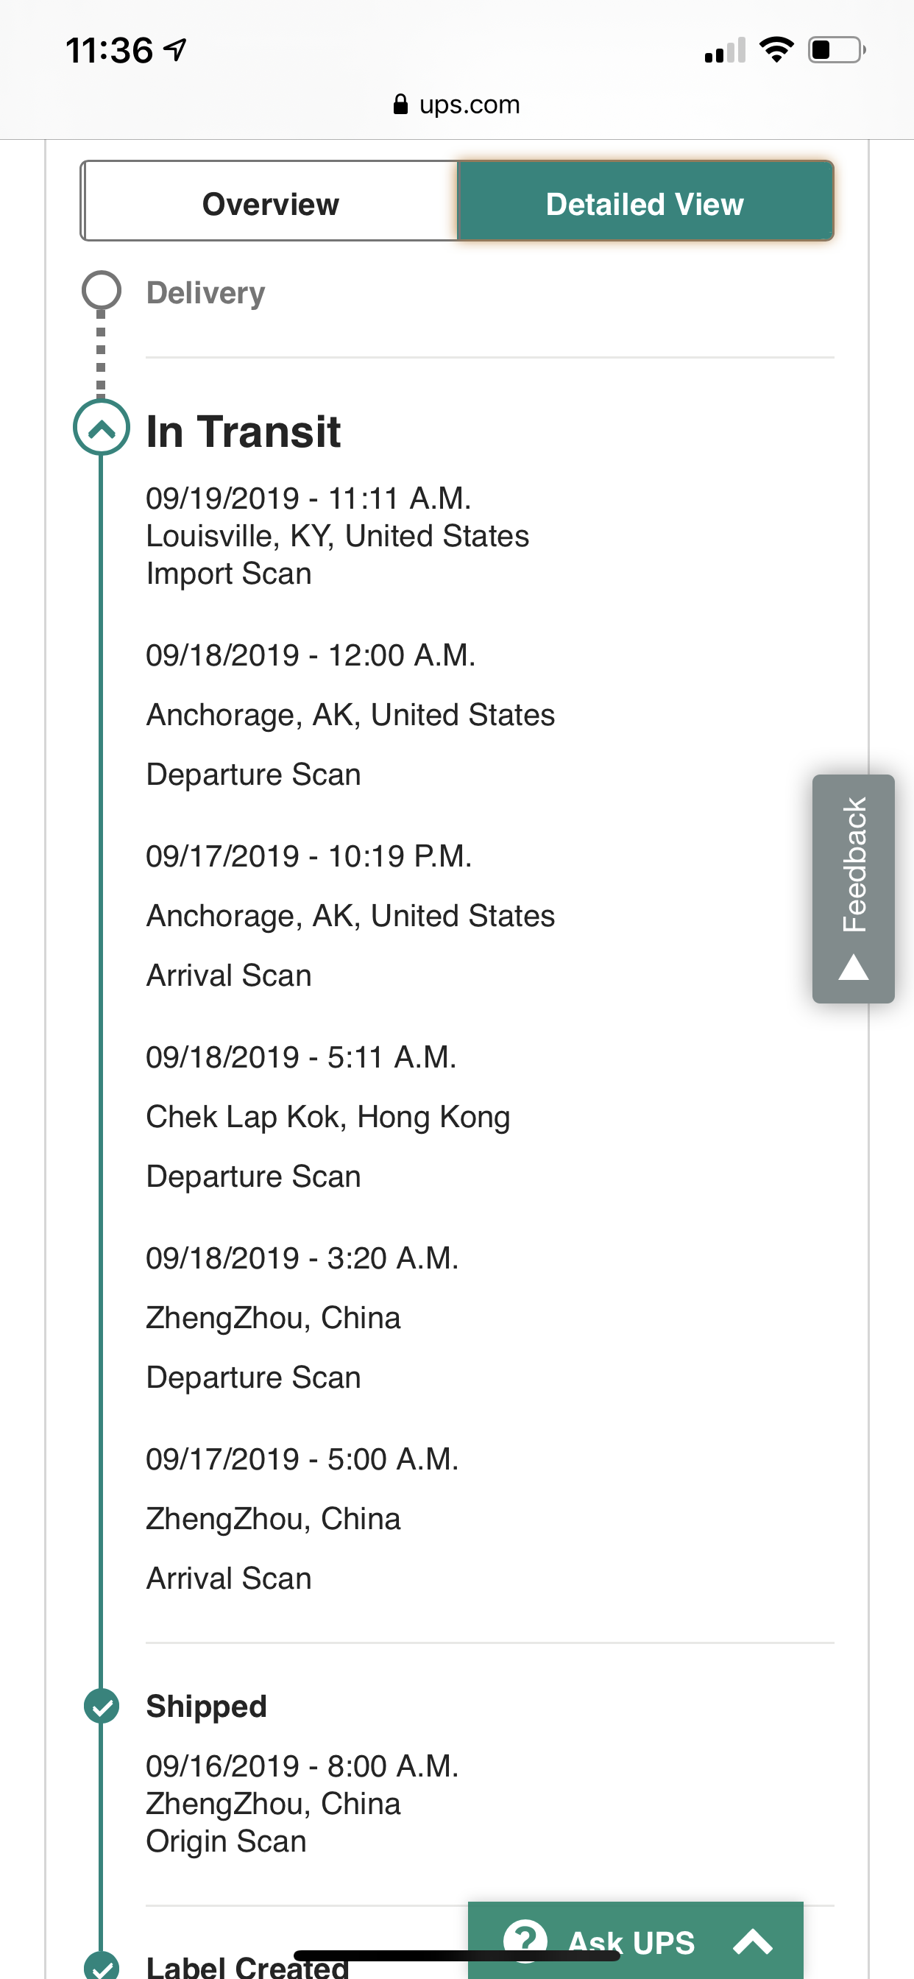Expand the Ask UPS chat chevron
Image resolution: width=914 pixels, height=1979 pixels.
pyautogui.click(x=753, y=1942)
